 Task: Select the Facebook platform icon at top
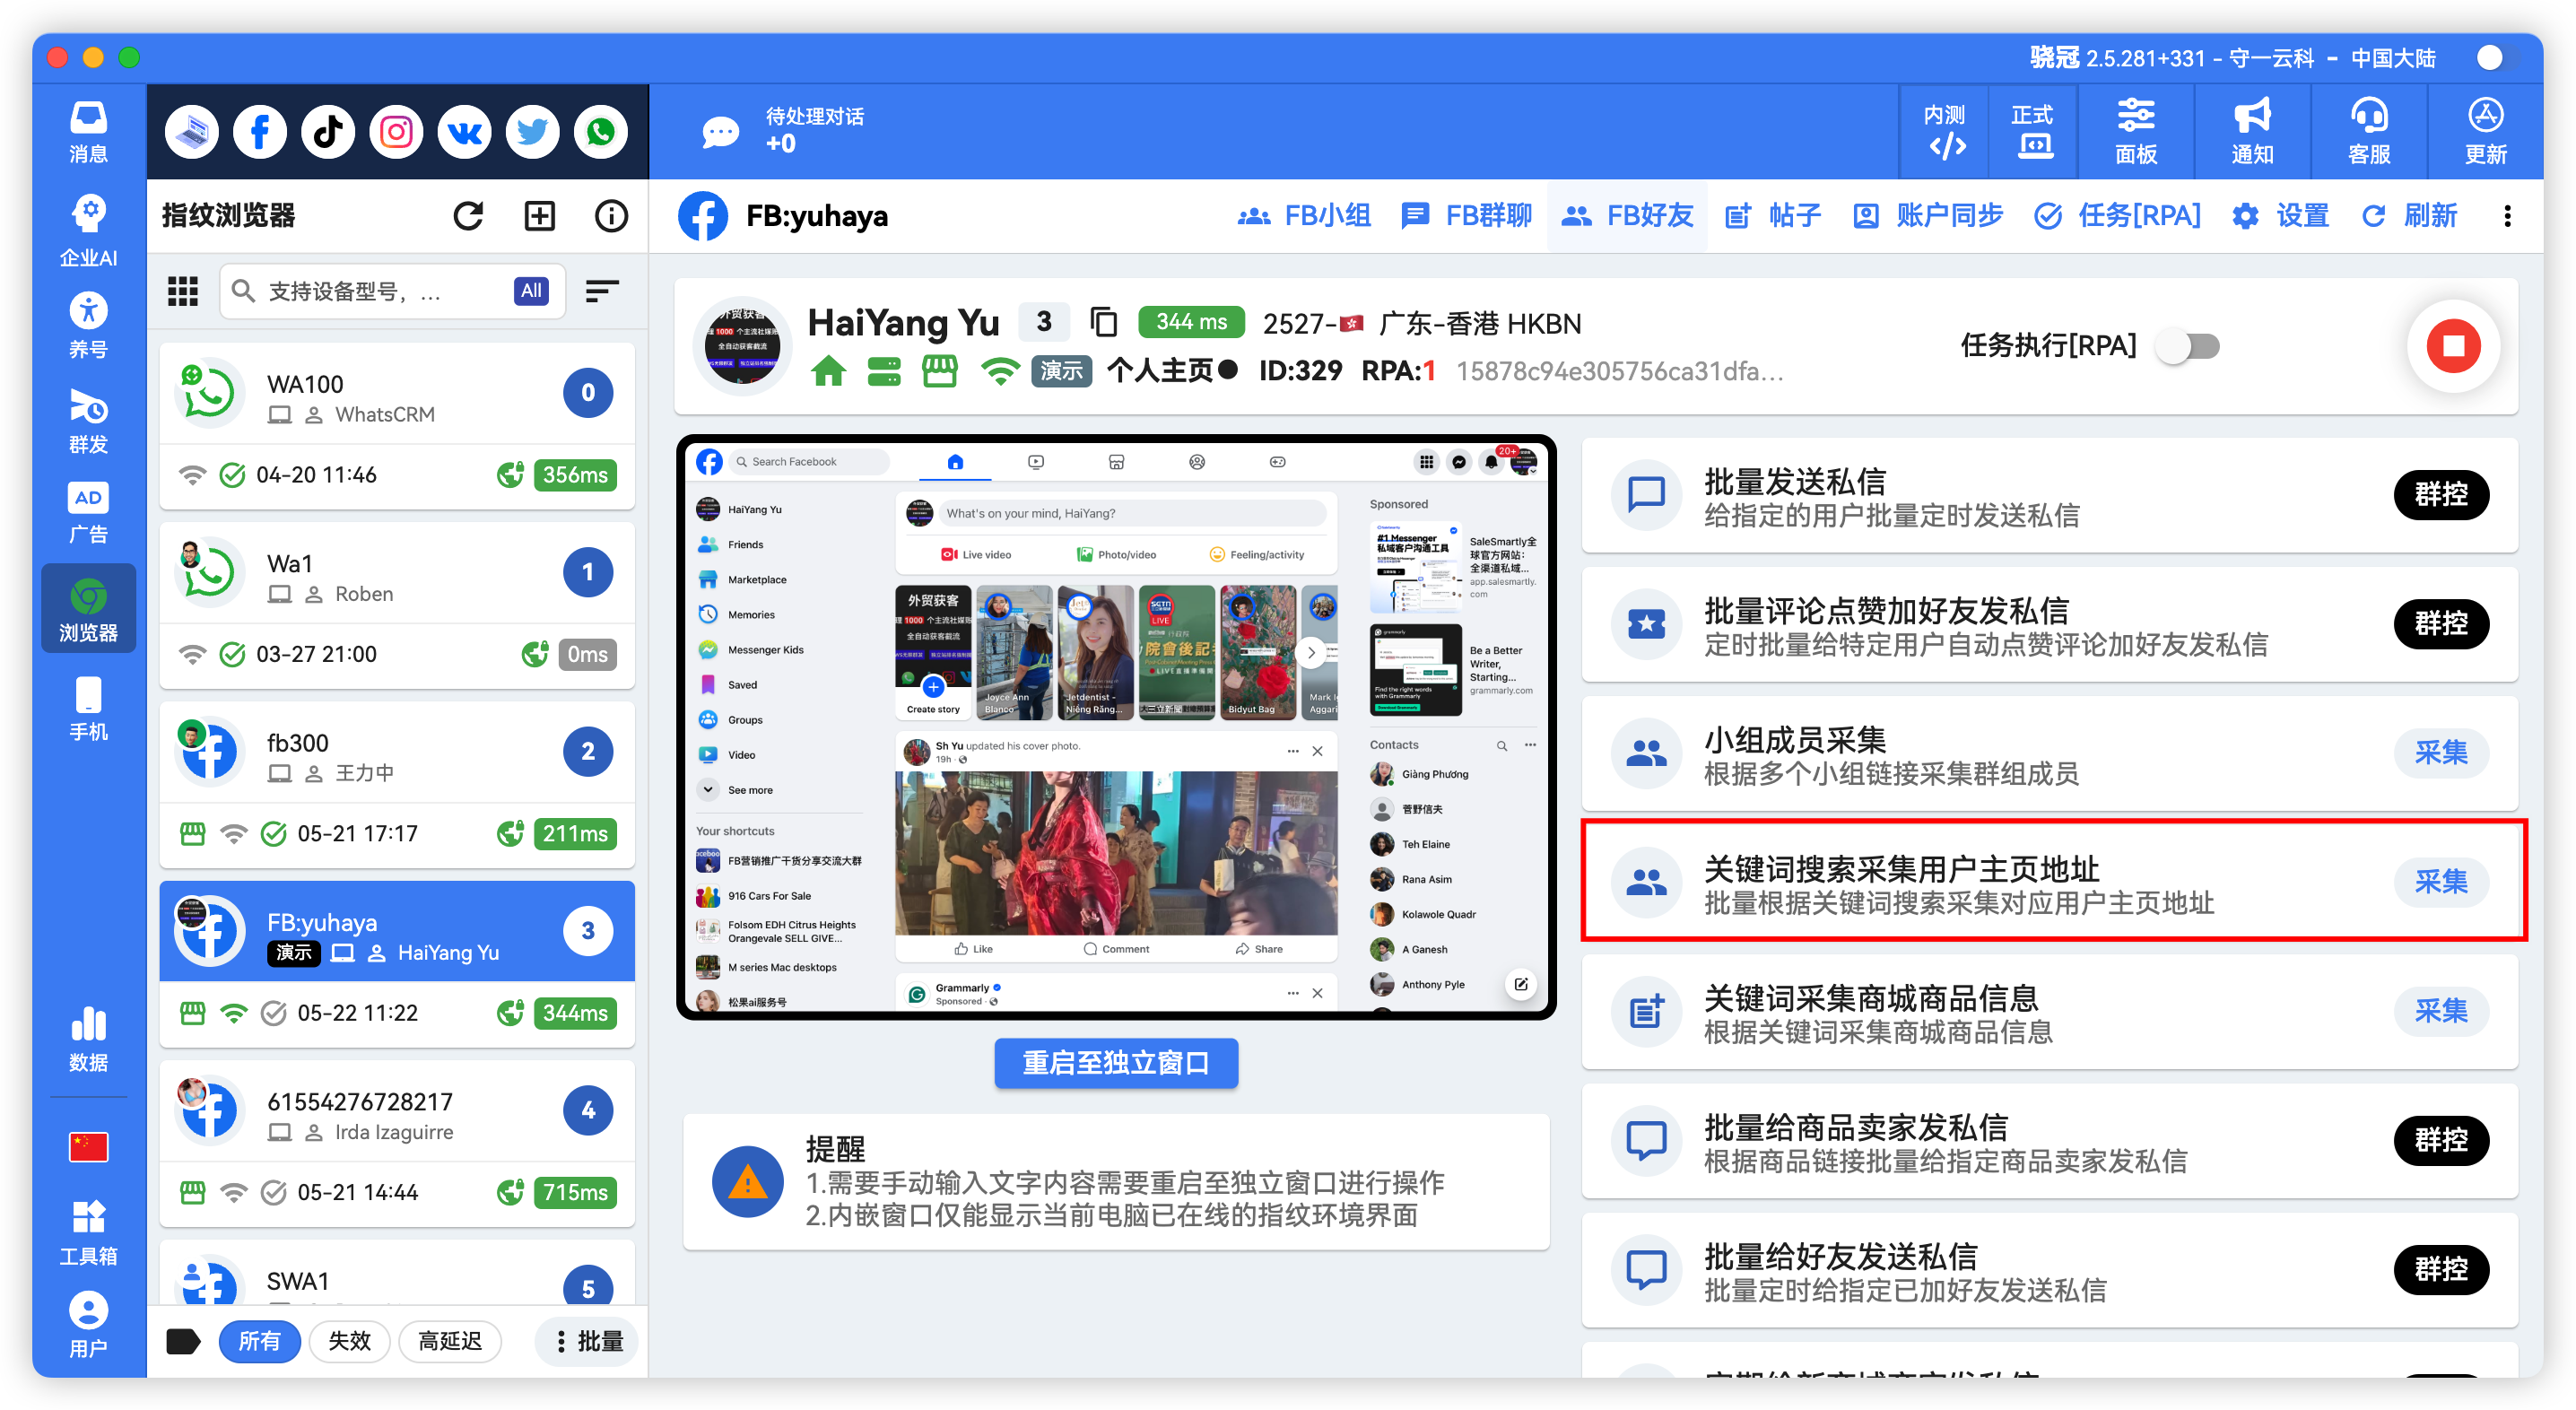coord(259,131)
